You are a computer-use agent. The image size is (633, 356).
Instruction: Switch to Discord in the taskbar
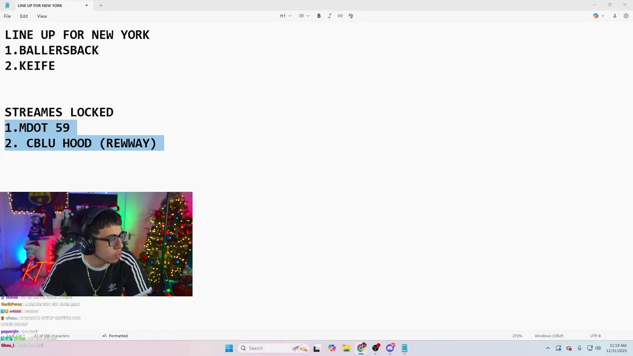point(390,348)
